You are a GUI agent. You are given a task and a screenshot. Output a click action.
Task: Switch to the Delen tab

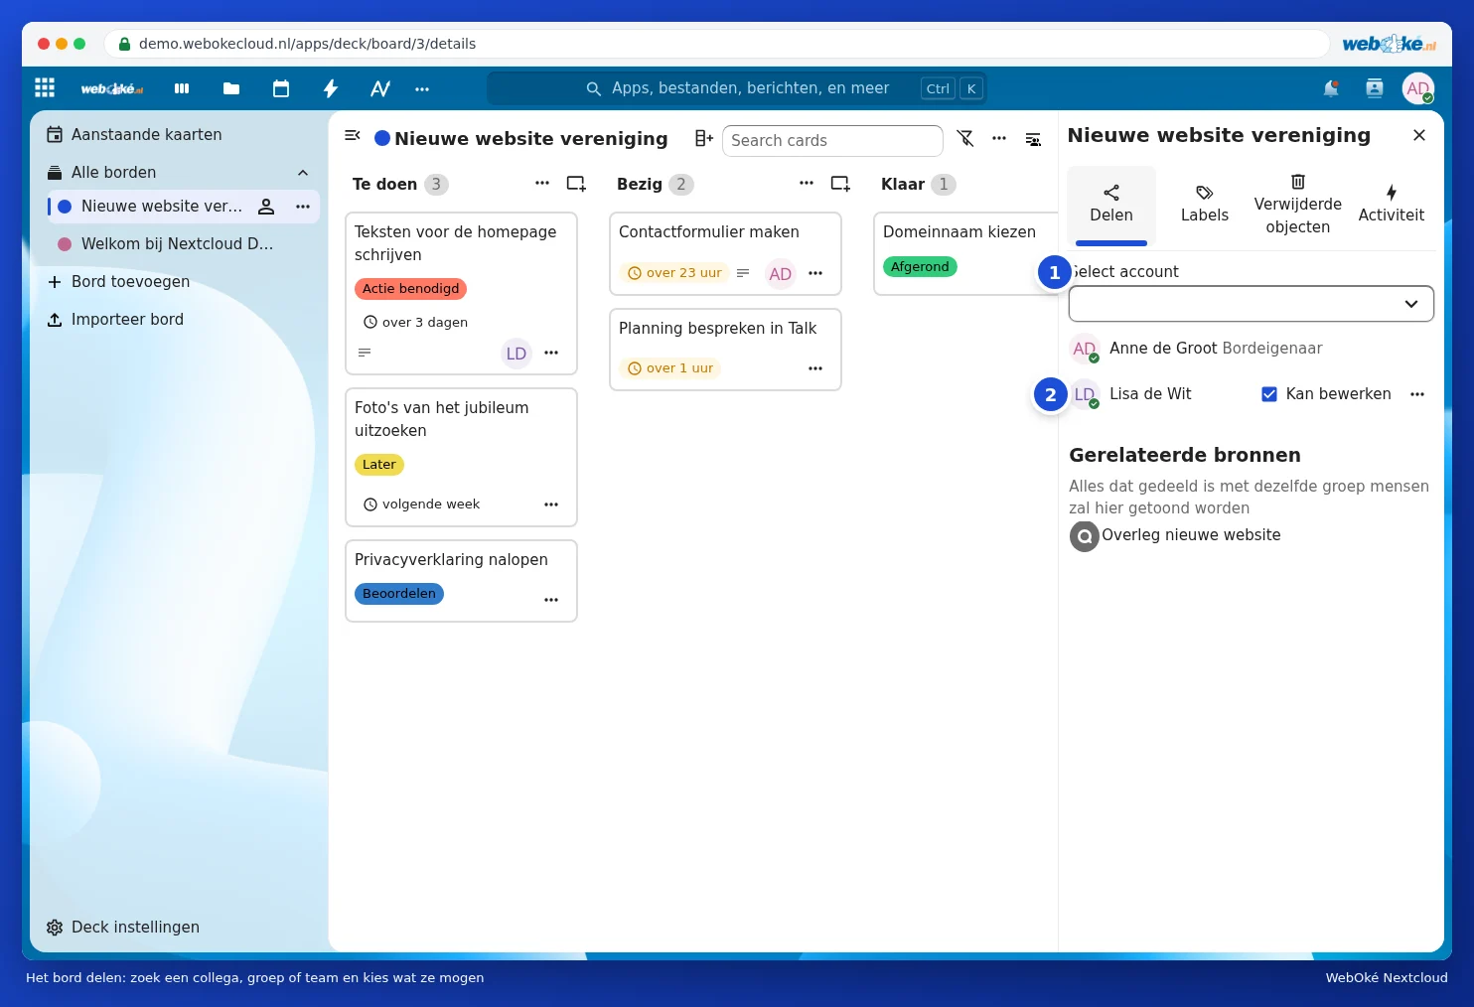tap(1110, 205)
